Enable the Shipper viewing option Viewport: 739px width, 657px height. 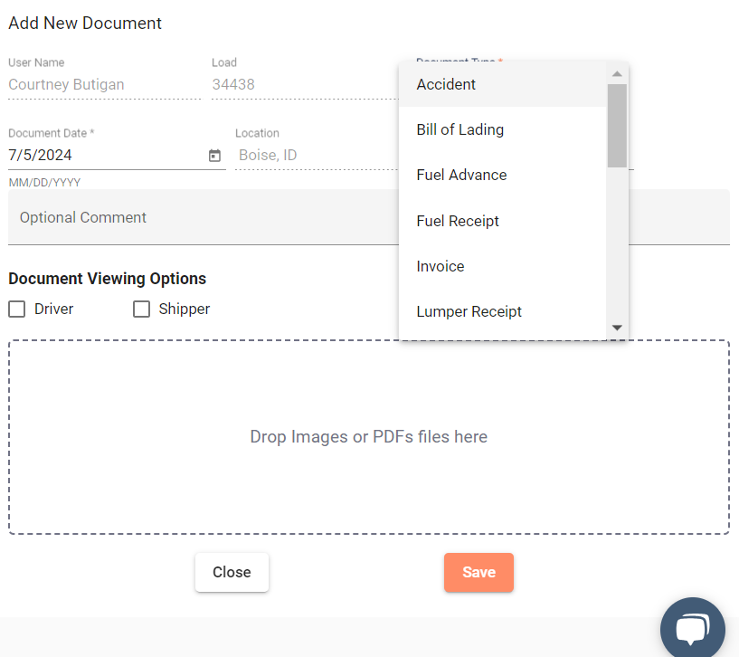(x=141, y=309)
